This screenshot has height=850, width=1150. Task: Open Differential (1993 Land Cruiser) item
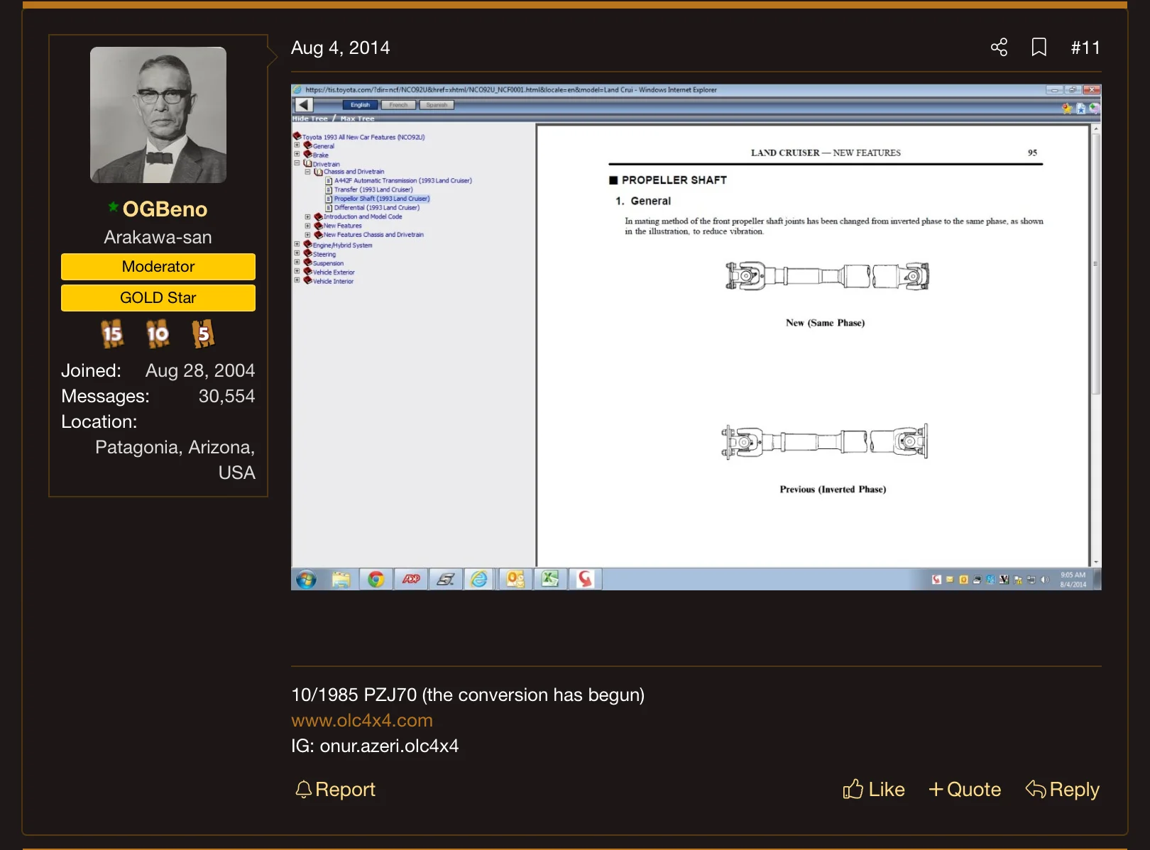(377, 208)
